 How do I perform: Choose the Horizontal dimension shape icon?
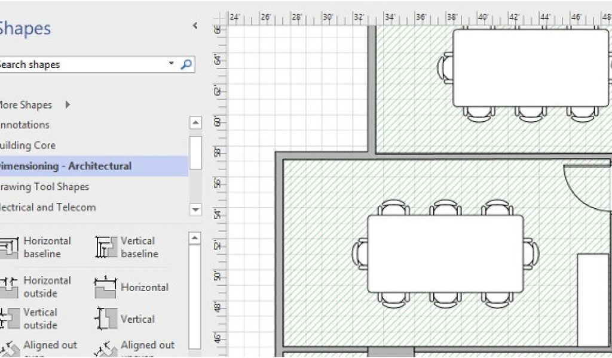(x=106, y=288)
